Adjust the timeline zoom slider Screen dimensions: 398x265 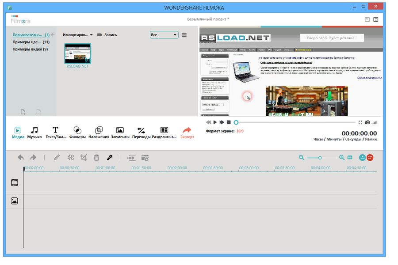coord(320,158)
